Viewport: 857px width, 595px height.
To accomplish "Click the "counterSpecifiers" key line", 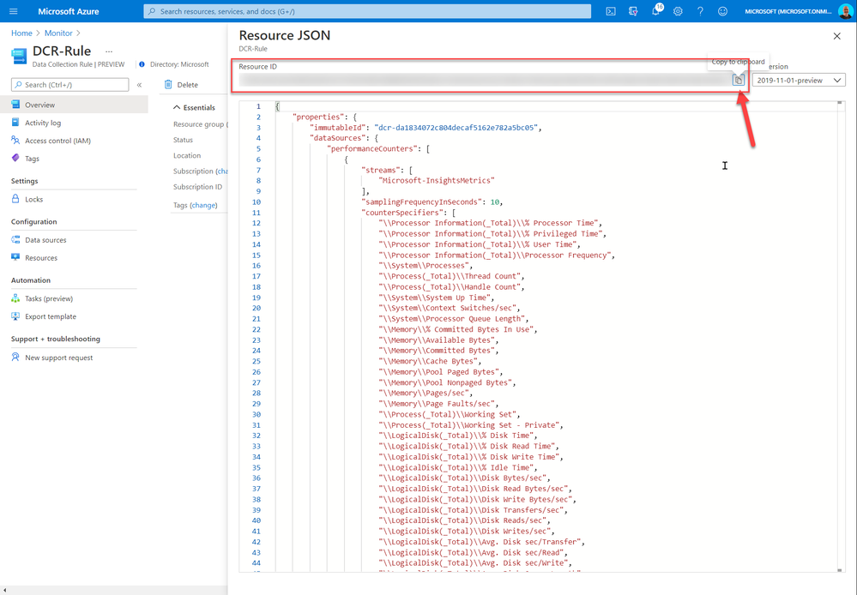I will [408, 213].
